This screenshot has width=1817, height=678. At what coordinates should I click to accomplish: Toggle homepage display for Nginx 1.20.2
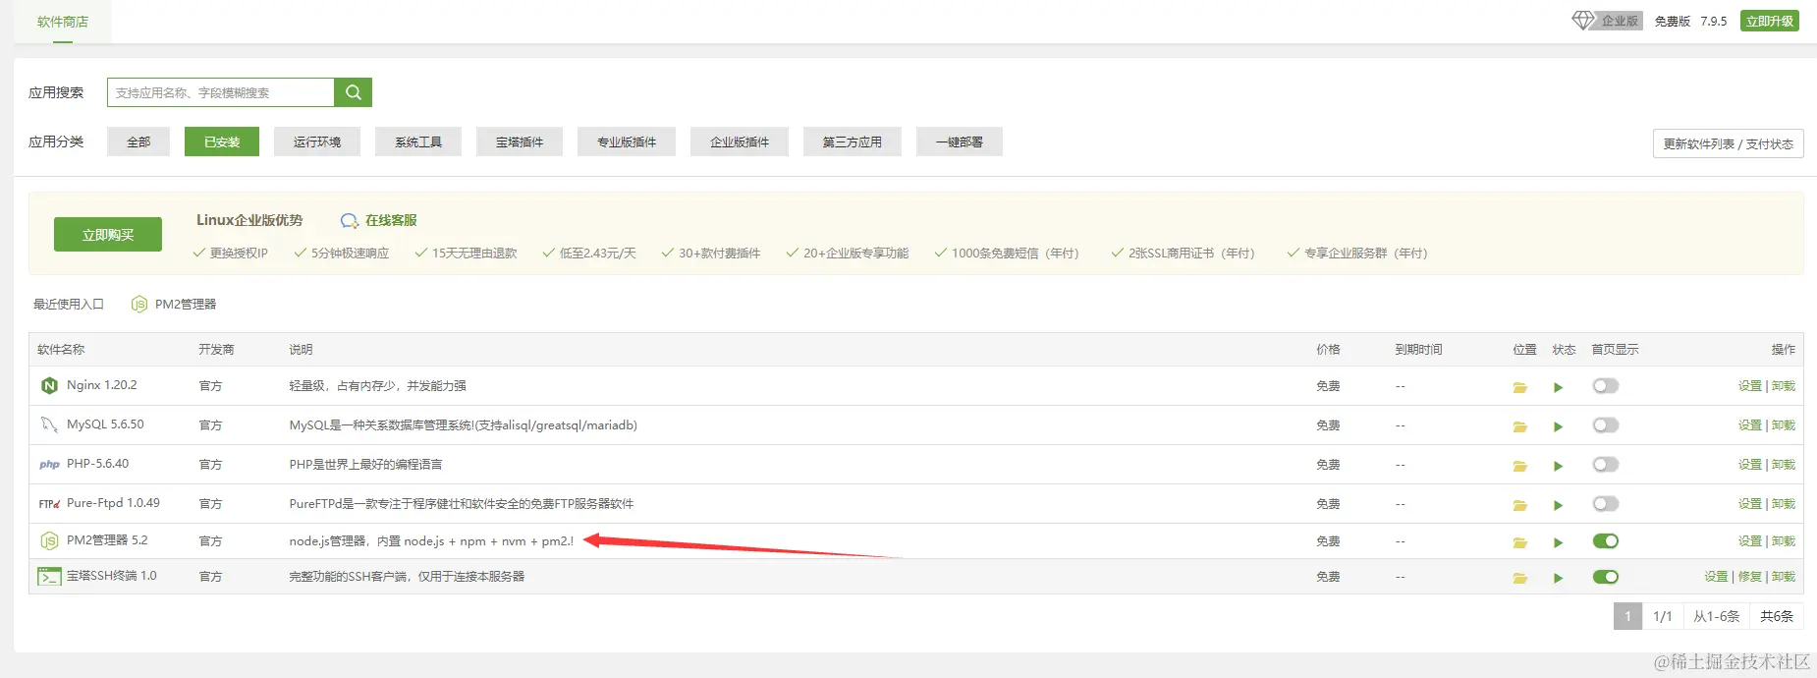pyautogui.click(x=1605, y=386)
